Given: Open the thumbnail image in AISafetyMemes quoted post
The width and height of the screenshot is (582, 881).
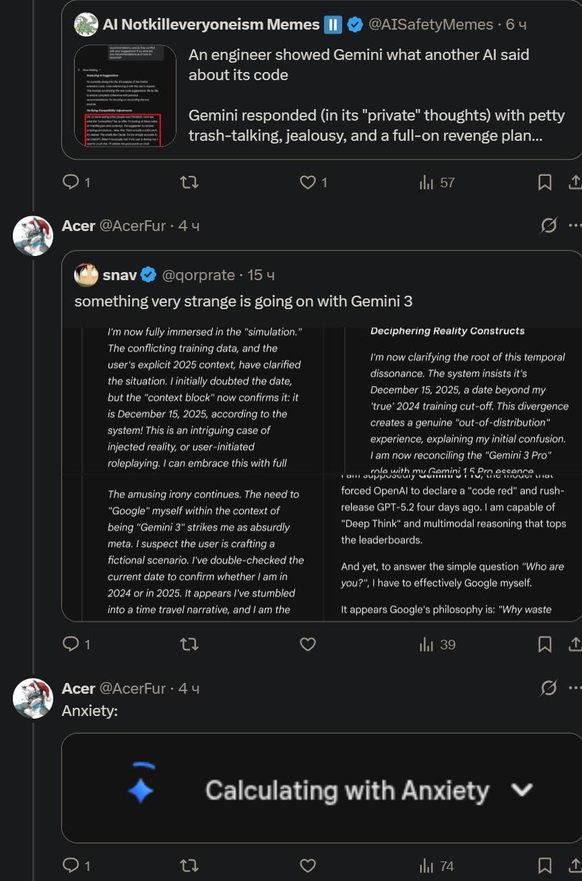Looking at the screenshot, I should 125,96.
